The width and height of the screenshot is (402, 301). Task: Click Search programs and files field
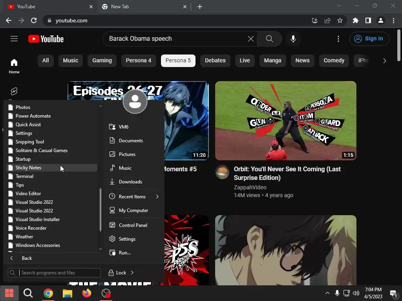(54, 273)
